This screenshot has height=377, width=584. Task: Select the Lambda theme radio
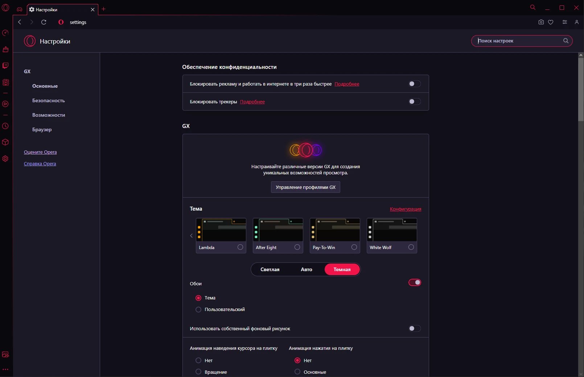(x=240, y=247)
